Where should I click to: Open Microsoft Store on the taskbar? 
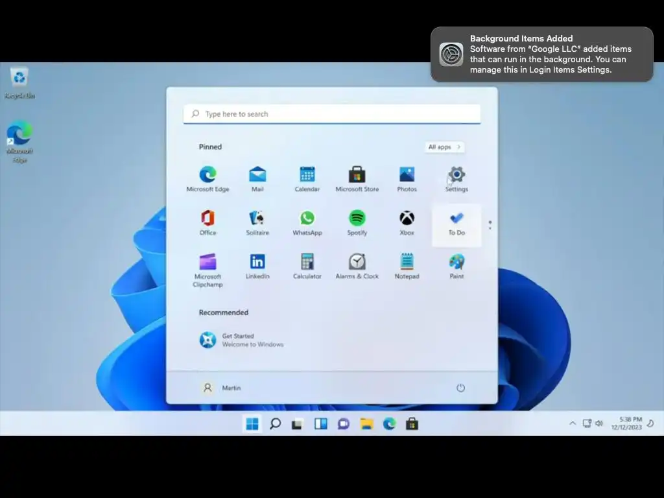(x=412, y=423)
